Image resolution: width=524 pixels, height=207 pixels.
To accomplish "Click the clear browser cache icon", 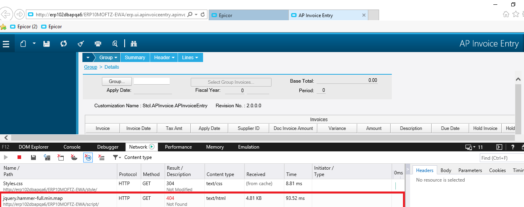I will point(61,157).
